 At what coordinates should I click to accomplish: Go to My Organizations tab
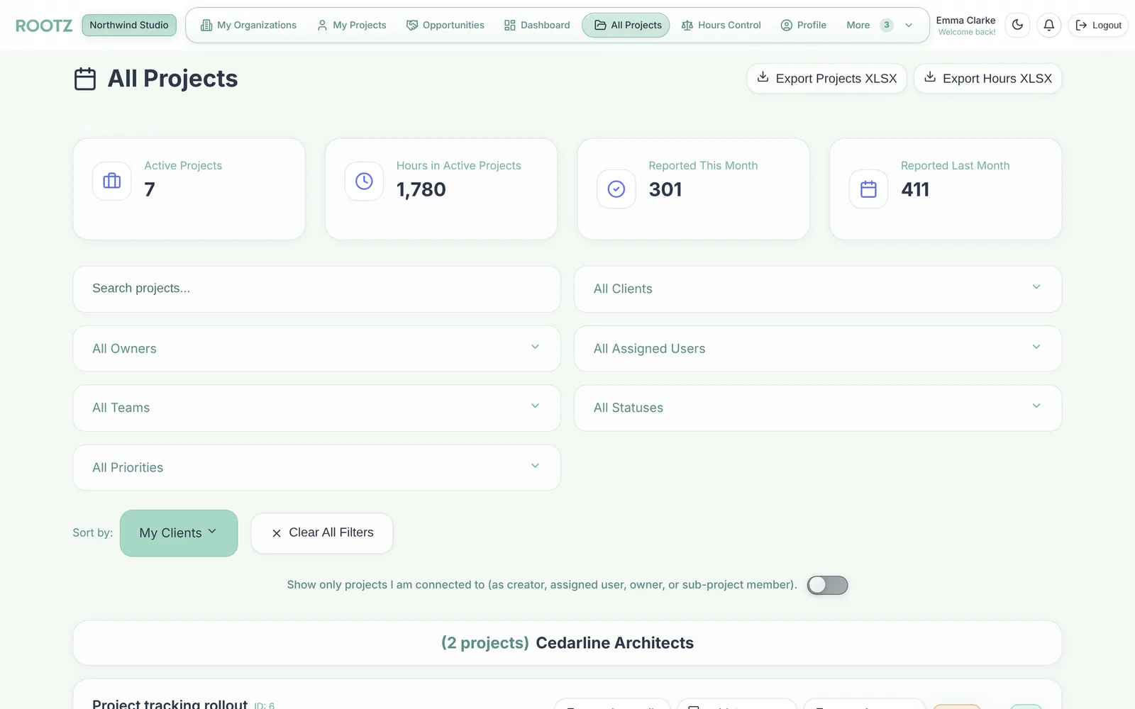[248, 25]
